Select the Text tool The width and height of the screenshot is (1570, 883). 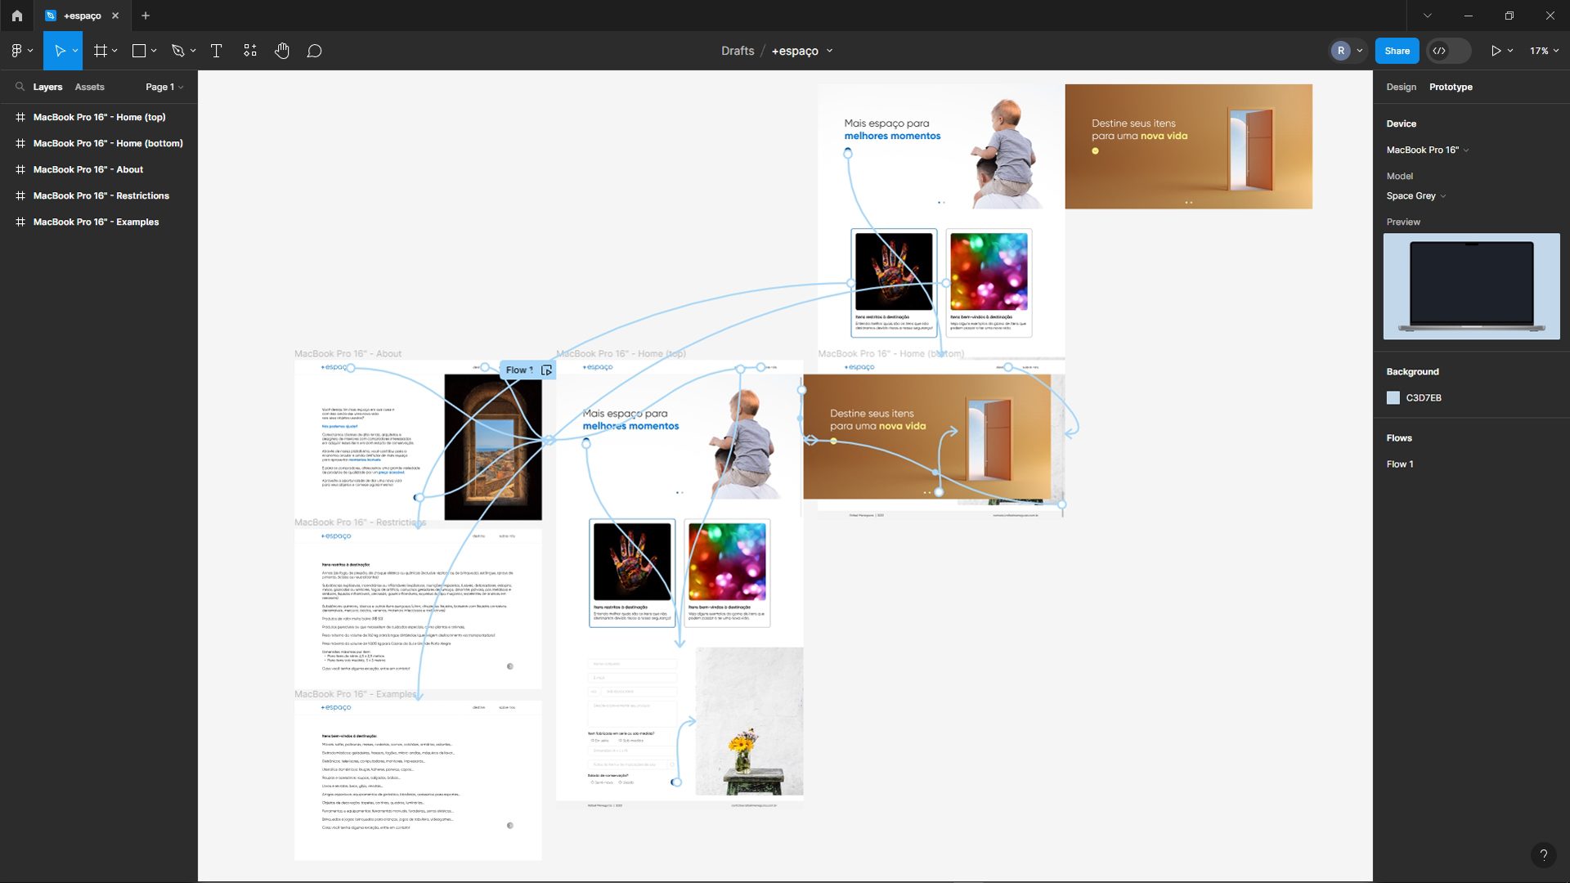(217, 51)
